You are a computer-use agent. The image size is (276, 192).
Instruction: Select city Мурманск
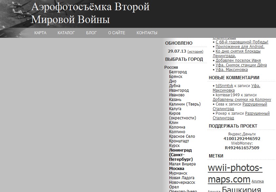point(178,173)
